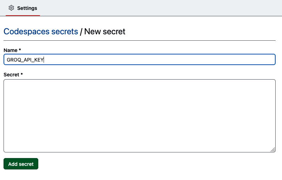Click the red underline beneath Settings tab
This screenshot has height=180, width=282.
[x=23, y=16]
